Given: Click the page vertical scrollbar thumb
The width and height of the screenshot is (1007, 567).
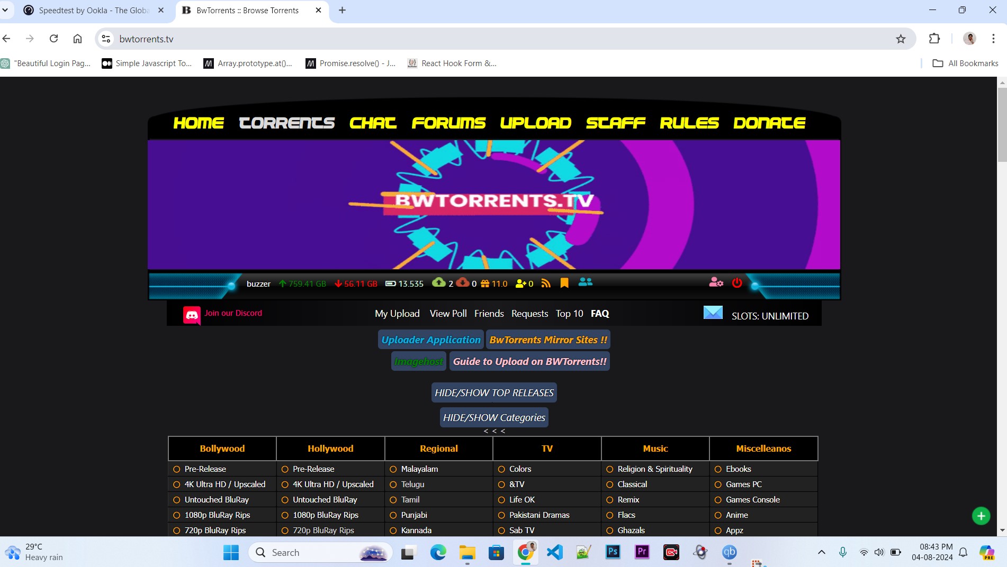Looking at the screenshot, I should [1002, 124].
